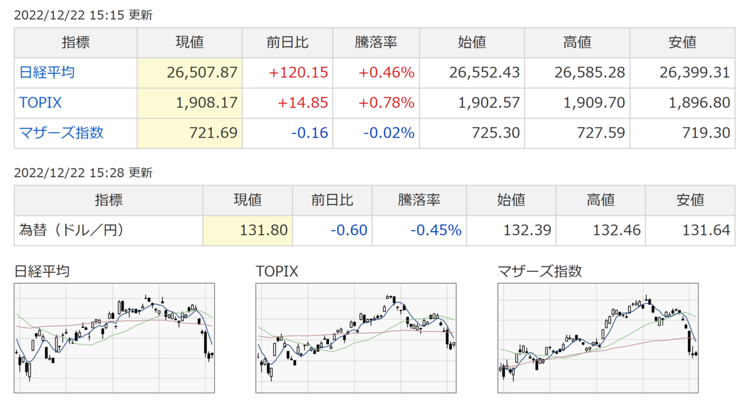Click the dollar/yen current value 131.80
The width and height of the screenshot is (749, 404).
[x=263, y=231]
